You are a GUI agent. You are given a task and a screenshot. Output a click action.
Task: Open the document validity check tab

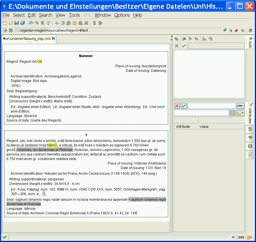point(250,154)
